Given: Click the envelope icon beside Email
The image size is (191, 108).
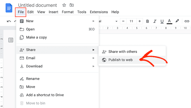Looking at the screenshot, I should point(22,58).
